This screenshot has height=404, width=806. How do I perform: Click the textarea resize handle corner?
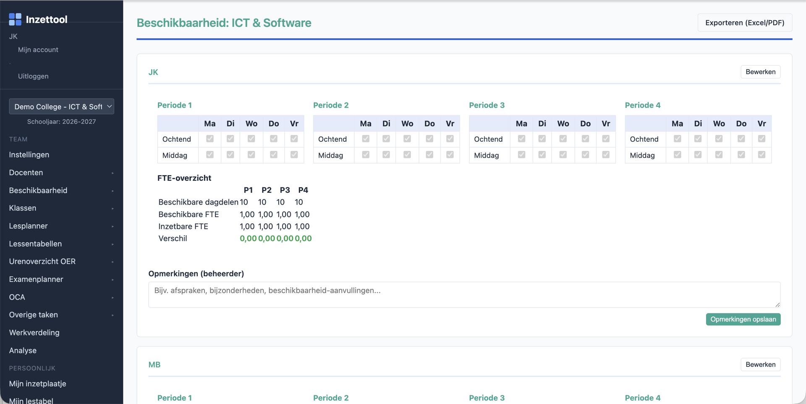777,305
